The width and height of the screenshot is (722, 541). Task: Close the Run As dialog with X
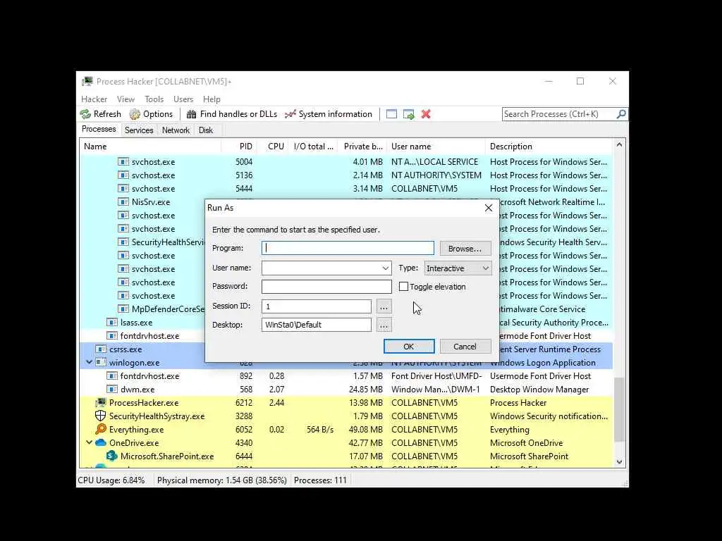click(x=489, y=208)
